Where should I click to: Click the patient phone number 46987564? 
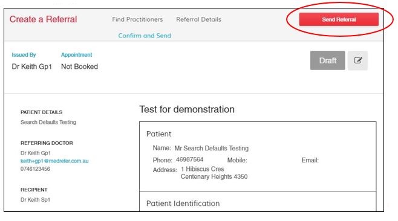pos(189,159)
